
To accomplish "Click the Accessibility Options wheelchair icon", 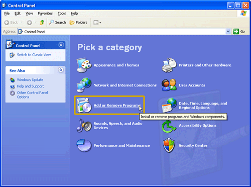I will (169, 127).
